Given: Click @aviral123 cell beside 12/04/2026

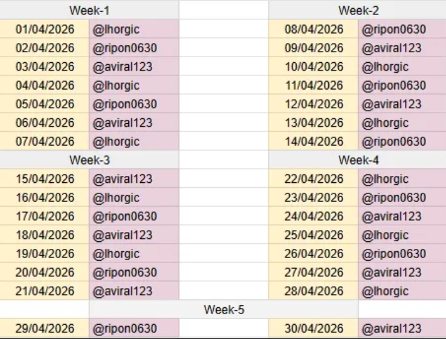Looking at the screenshot, I should point(402,104).
